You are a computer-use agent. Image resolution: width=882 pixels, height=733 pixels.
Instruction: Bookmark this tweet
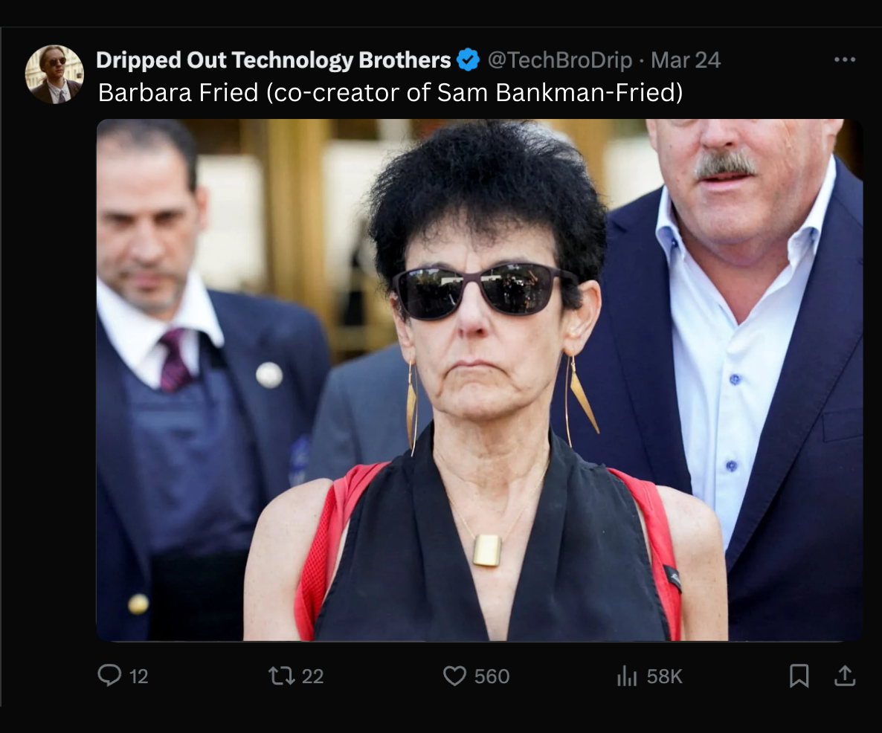[x=799, y=675]
